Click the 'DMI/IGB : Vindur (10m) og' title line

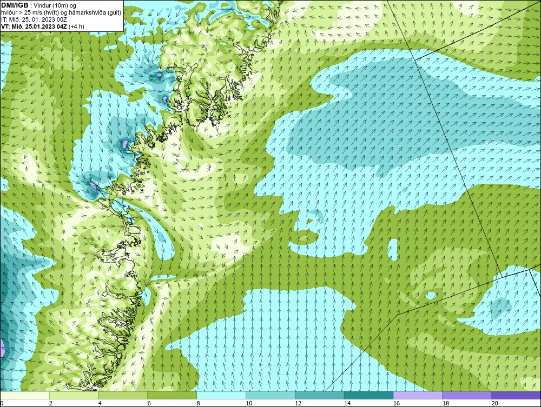tap(39, 5)
